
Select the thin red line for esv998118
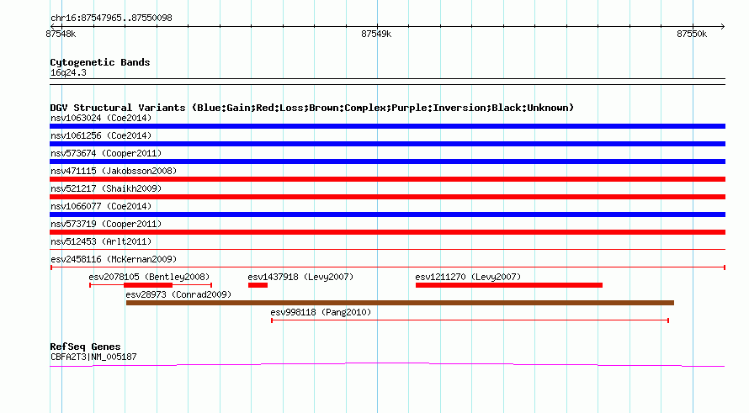tap(470, 320)
